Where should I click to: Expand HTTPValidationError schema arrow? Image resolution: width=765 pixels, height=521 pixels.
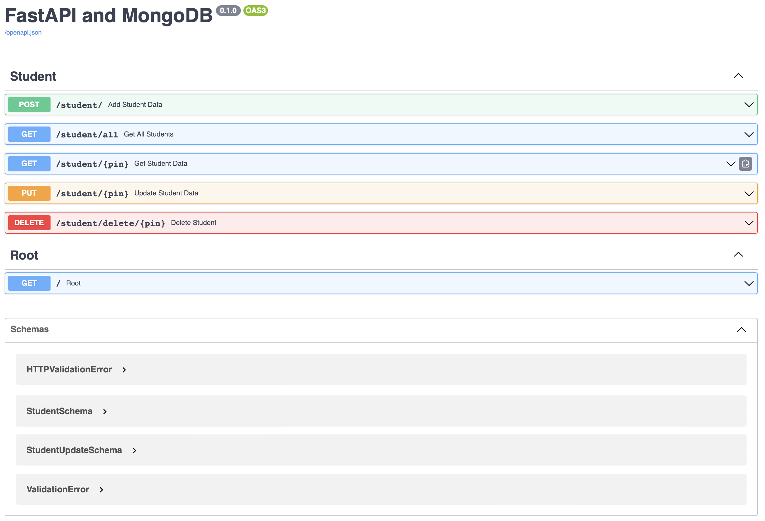pos(124,370)
